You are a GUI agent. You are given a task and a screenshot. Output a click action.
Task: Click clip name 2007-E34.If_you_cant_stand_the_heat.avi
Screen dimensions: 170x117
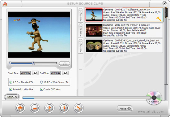pyautogui.click(x=137, y=41)
